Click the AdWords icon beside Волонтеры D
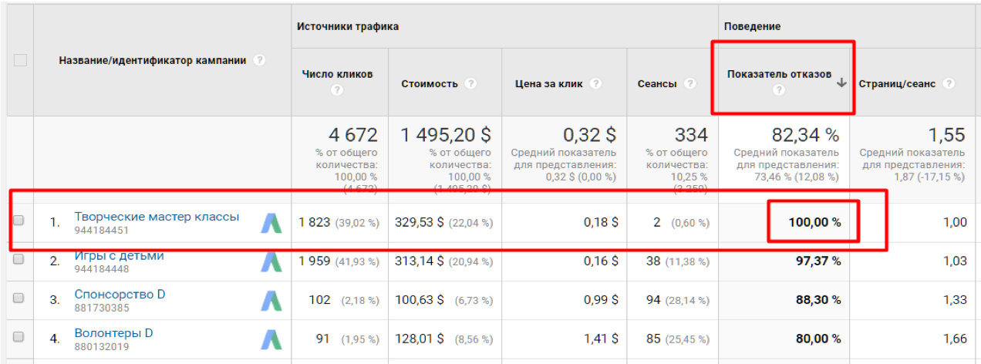 tap(271, 338)
